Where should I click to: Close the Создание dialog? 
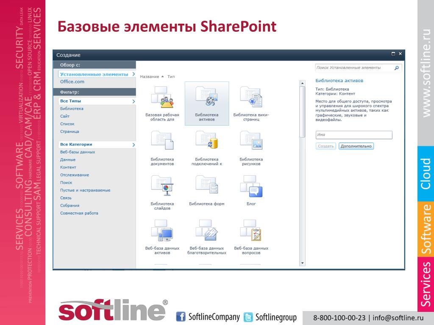[x=400, y=54]
